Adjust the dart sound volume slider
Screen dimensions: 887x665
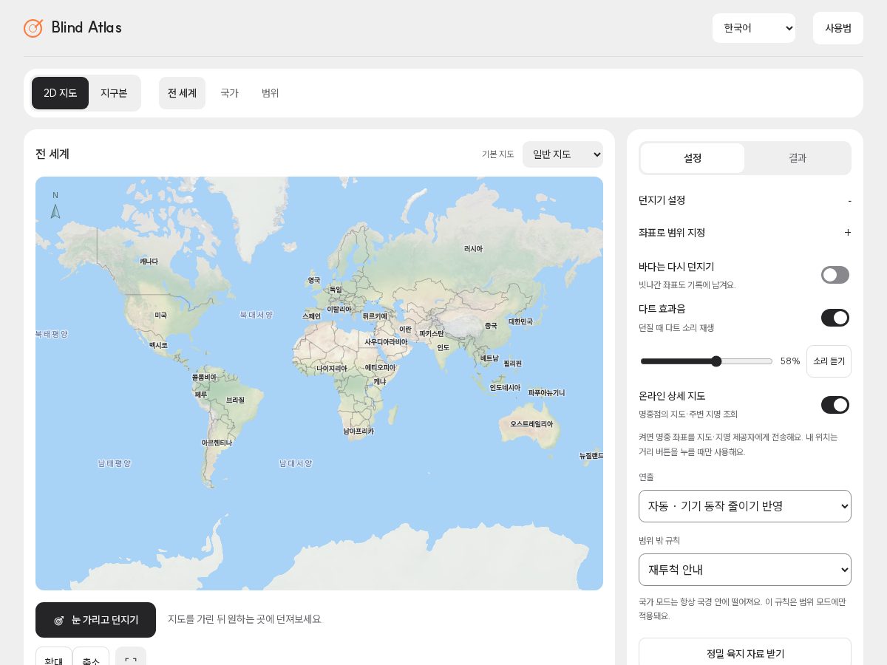[707, 361]
